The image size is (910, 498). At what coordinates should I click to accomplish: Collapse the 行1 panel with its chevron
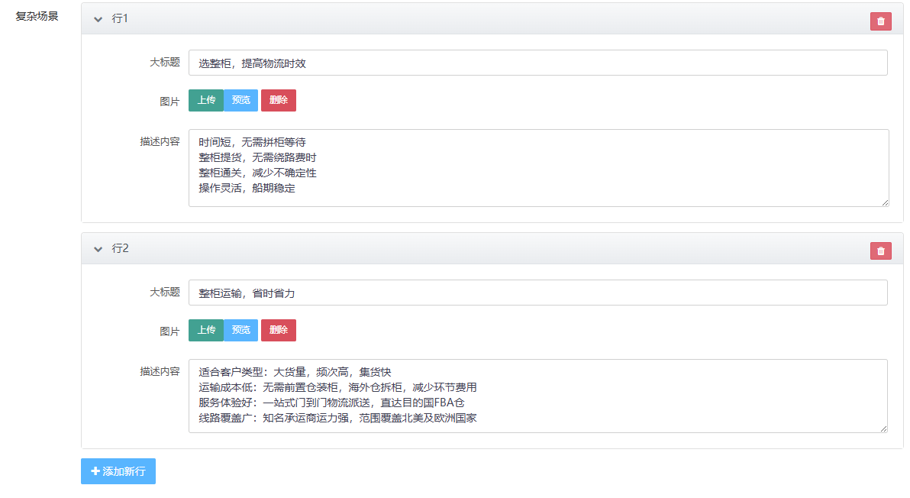coord(98,19)
